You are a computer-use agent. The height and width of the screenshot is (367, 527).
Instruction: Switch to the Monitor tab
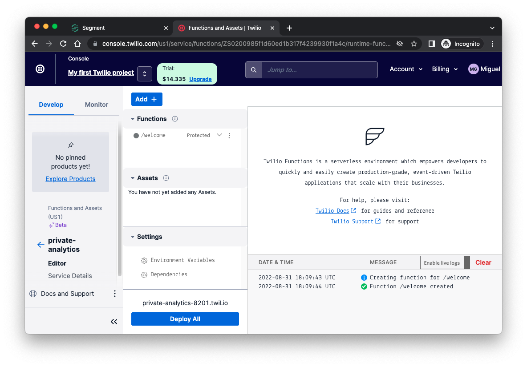tap(97, 105)
